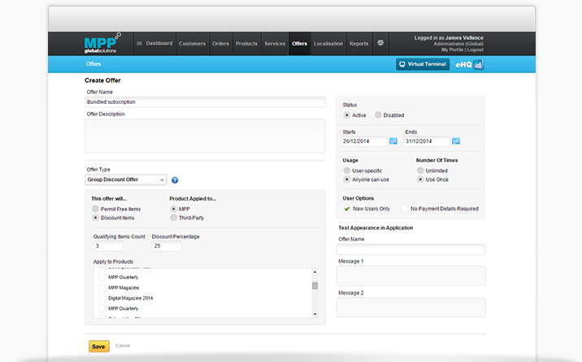This screenshot has height=362, width=582.
Task: Open the Localisation tab
Action: [x=328, y=44]
